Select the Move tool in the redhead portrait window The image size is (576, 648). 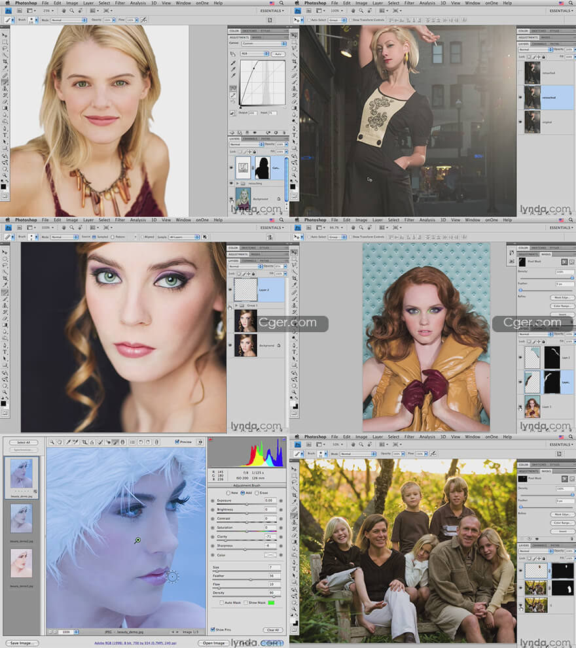point(294,252)
